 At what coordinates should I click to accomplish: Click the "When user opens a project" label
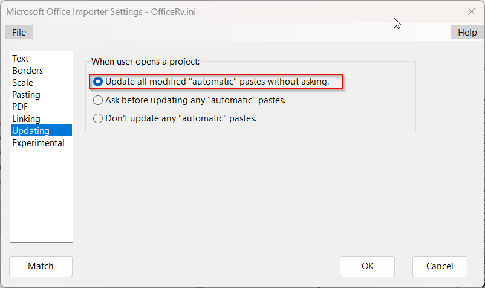click(x=145, y=62)
